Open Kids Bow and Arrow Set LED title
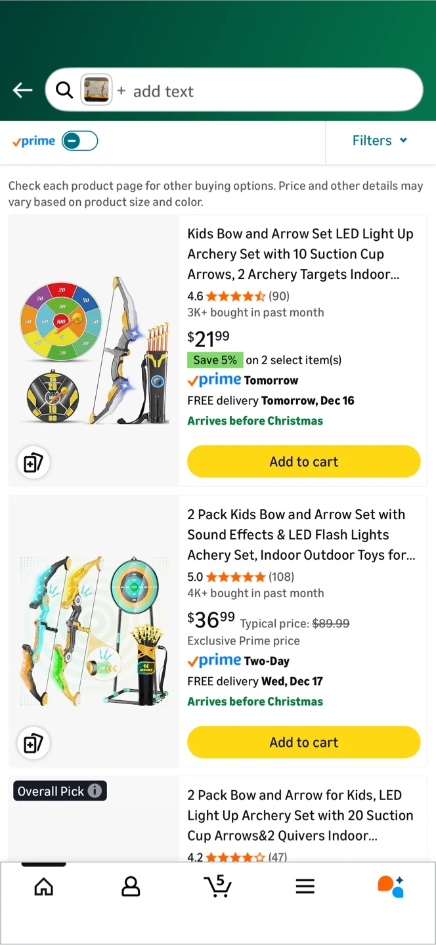This screenshot has width=436, height=945. (x=300, y=254)
